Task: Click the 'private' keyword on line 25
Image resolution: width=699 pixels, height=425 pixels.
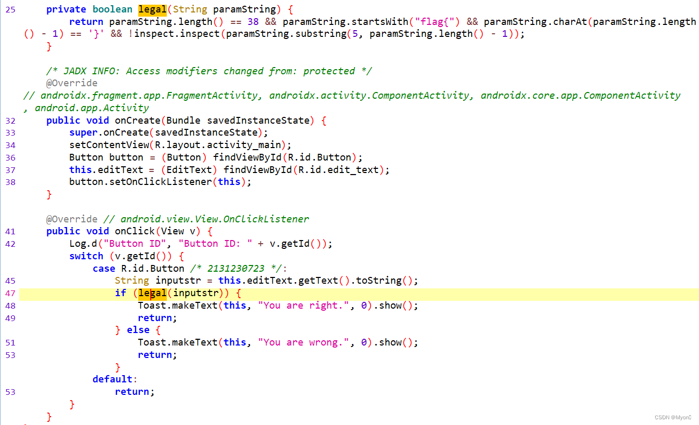Action: pyautogui.click(x=67, y=9)
